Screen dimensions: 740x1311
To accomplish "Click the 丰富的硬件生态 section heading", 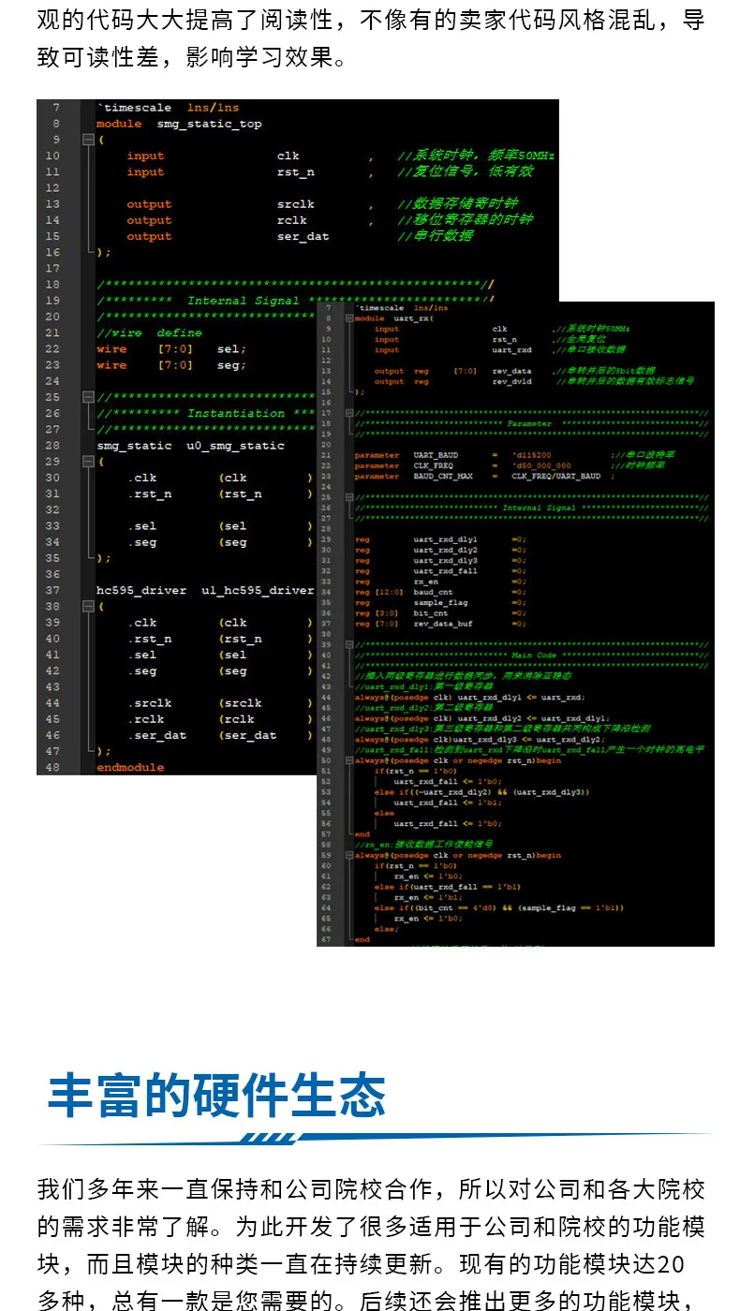I will (x=216, y=1095).
